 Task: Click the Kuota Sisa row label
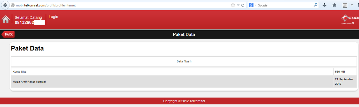click(x=19, y=72)
